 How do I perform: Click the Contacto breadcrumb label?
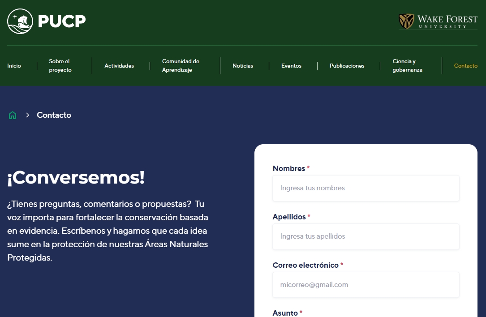point(54,115)
